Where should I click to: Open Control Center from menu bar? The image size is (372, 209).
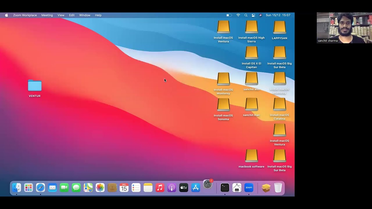point(253,15)
